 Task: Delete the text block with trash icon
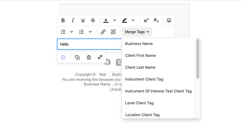tap(88, 57)
